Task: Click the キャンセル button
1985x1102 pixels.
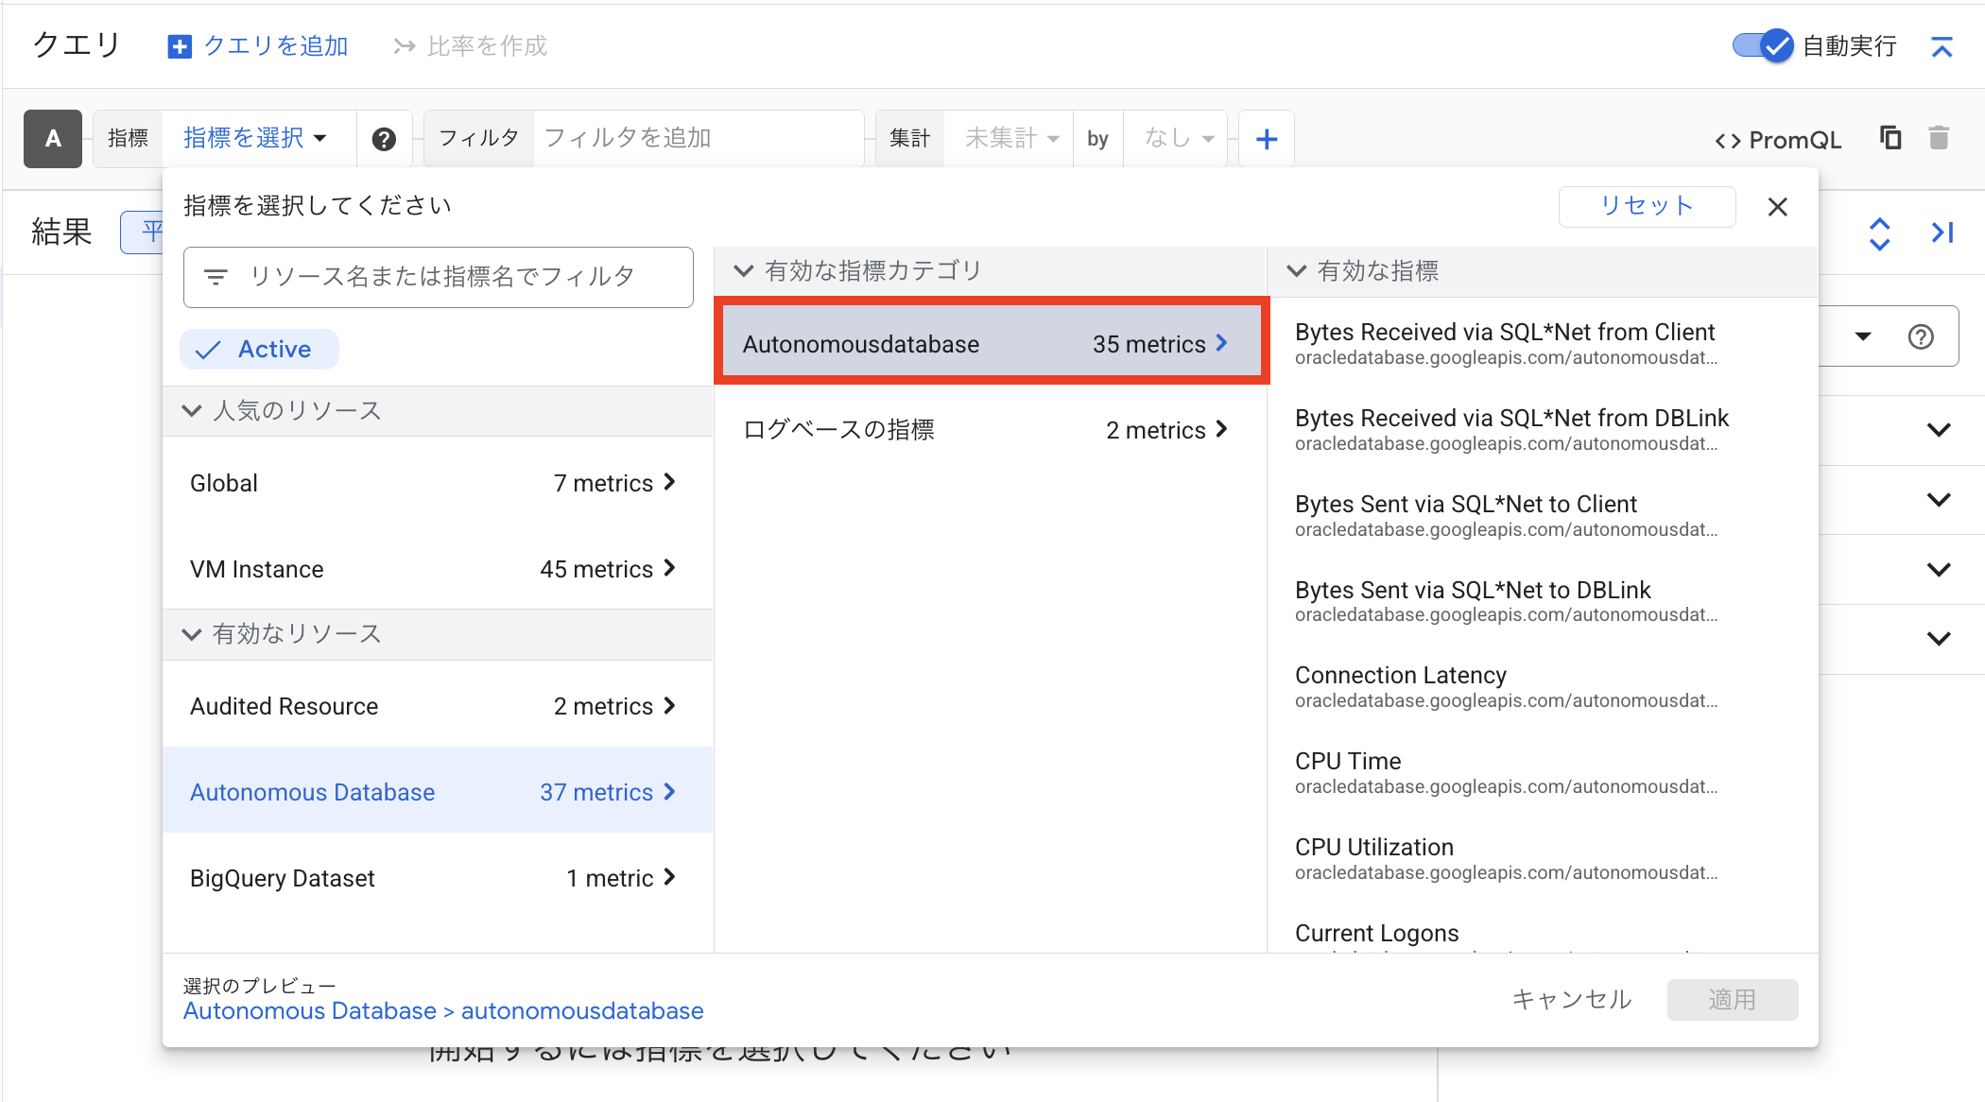Action: click(x=1571, y=999)
